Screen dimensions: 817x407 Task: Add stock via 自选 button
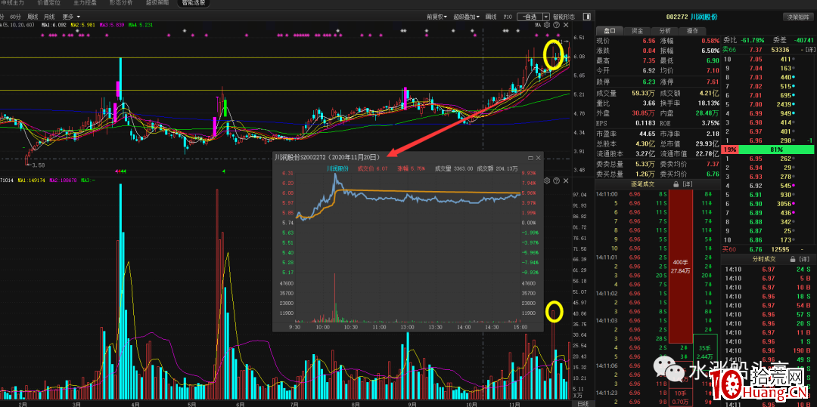(530, 17)
